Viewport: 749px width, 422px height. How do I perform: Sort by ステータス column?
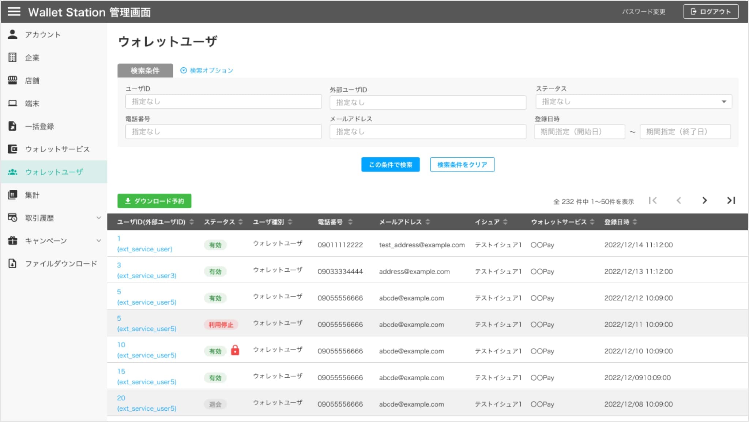[x=240, y=222]
